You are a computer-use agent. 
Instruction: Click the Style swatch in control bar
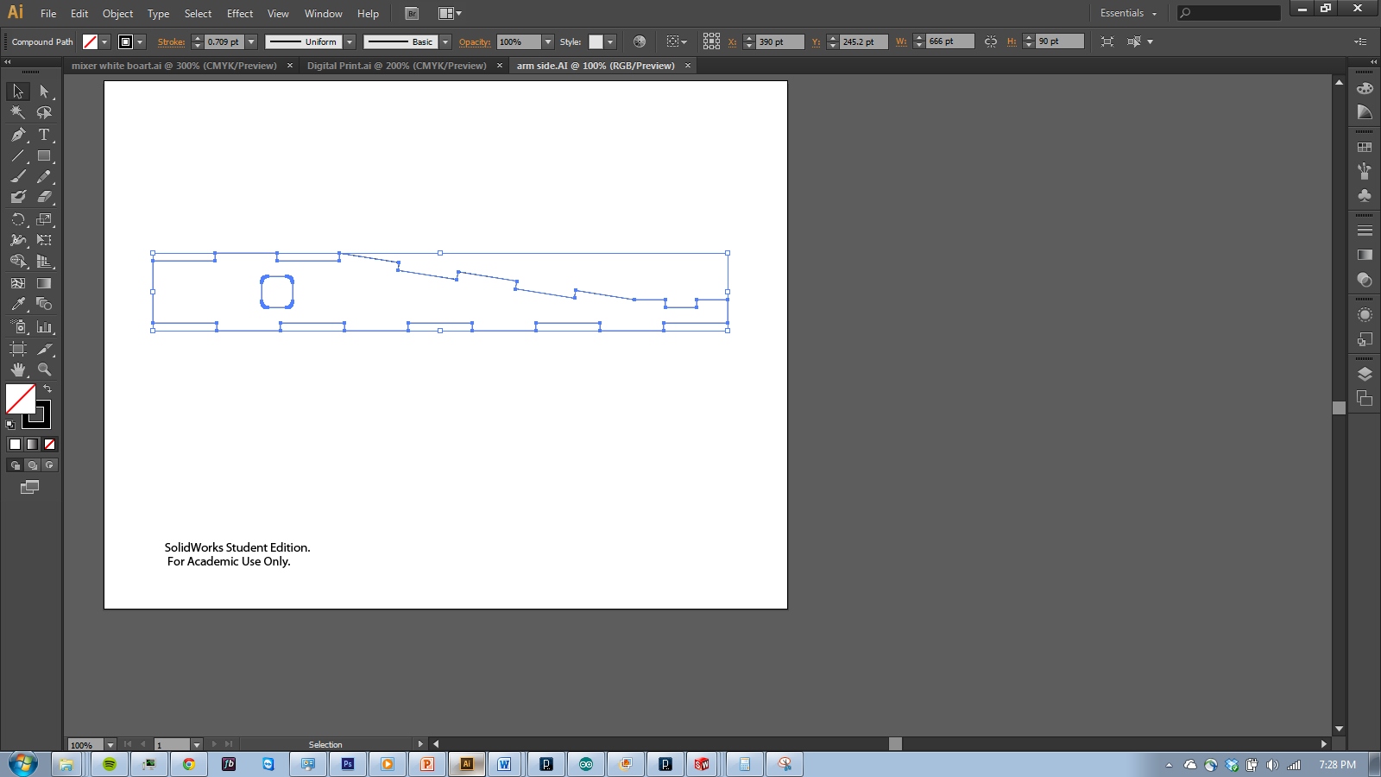coord(596,41)
